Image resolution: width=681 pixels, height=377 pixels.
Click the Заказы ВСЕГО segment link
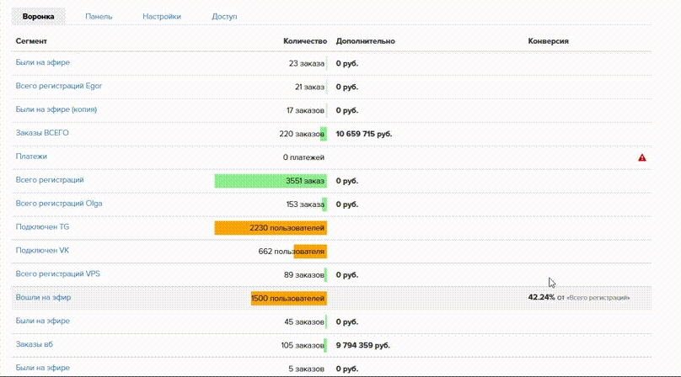(42, 133)
